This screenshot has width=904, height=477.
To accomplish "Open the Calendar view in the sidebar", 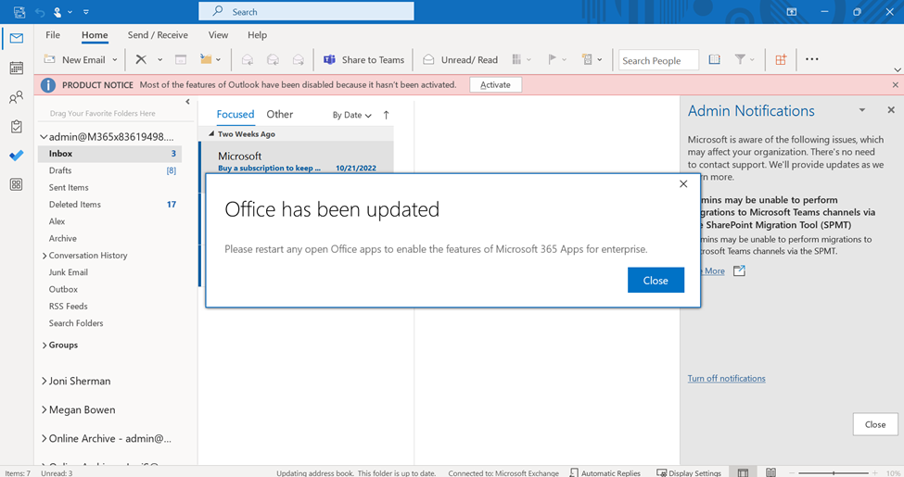I will click(x=17, y=68).
